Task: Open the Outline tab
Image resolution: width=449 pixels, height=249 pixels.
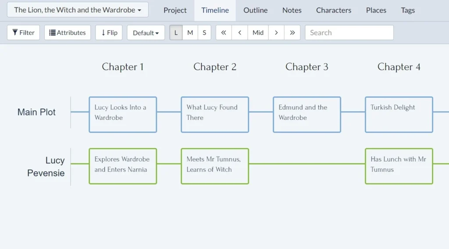Action: pyautogui.click(x=256, y=11)
